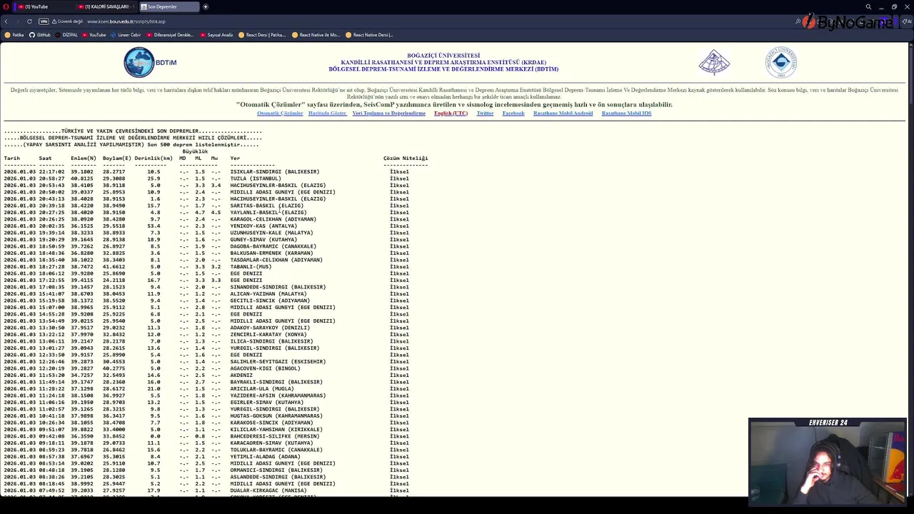Select the ARICILAR-ULA (MUGLA) row

coord(206,389)
